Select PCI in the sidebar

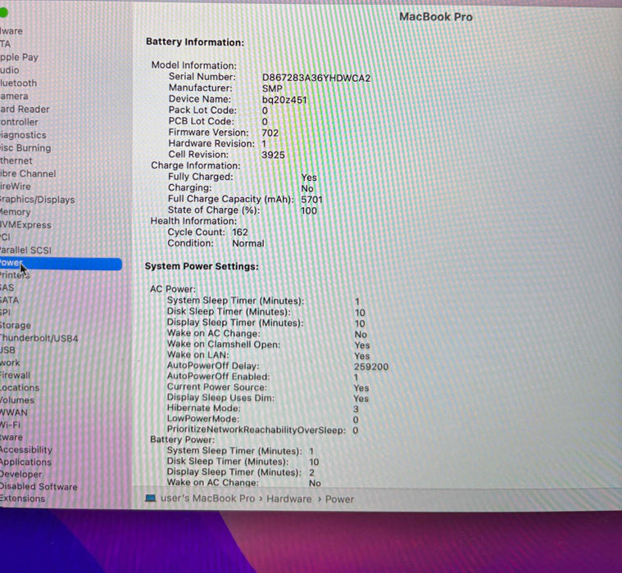pyautogui.click(x=5, y=237)
